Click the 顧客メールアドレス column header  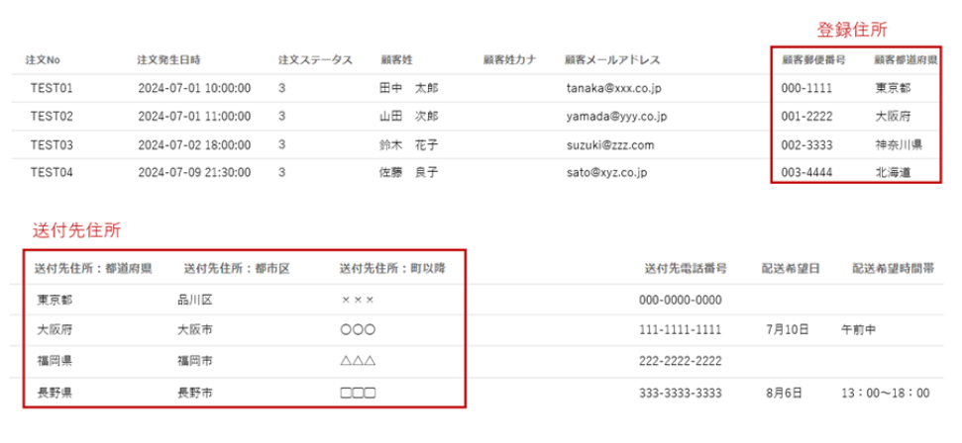pyautogui.click(x=611, y=60)
